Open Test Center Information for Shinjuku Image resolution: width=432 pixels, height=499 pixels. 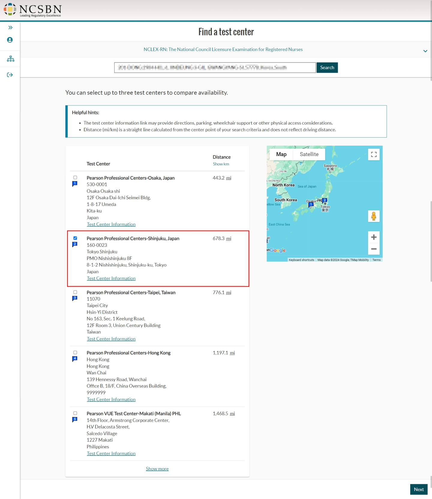click(111, 278)
